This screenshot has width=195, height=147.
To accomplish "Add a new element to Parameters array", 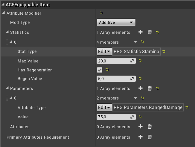I will pos(141,88).
